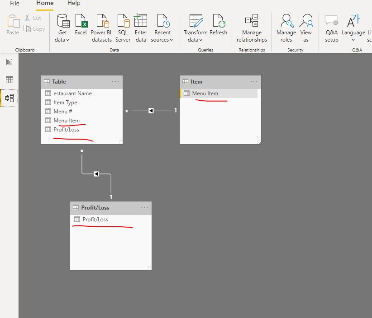Open the Get data menu

pyautogui.click(x=62, y=28)
